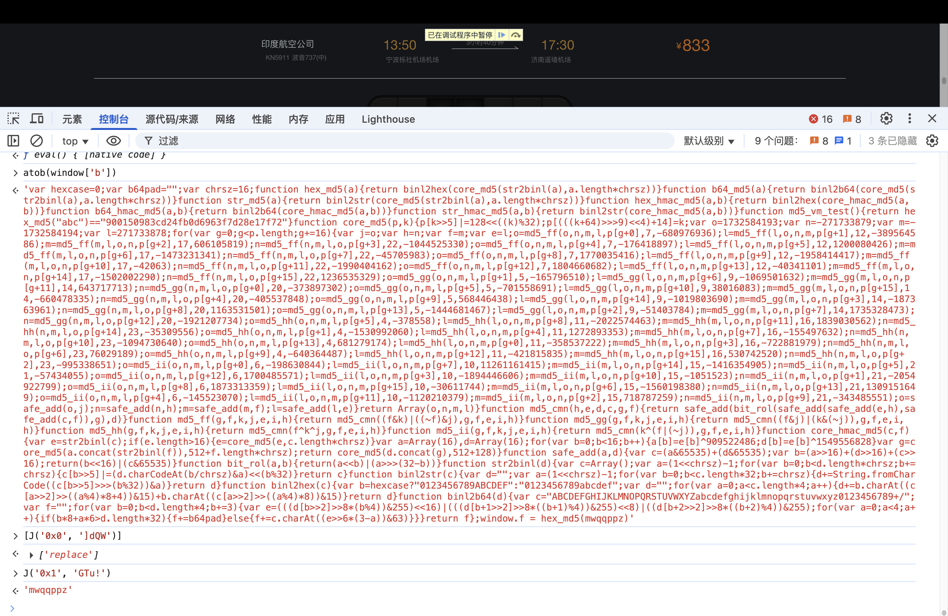This screenshot has height=616, width=948.
Task: Open the top context selector dropdown
Action: point(75,141)
